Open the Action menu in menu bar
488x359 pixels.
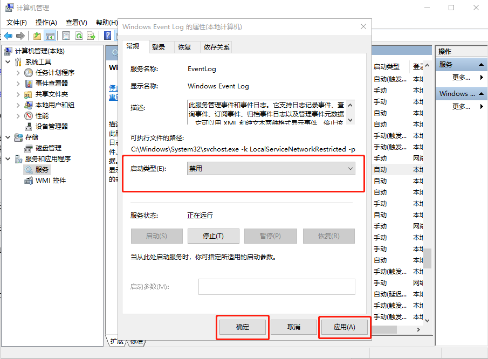[46, 23]
